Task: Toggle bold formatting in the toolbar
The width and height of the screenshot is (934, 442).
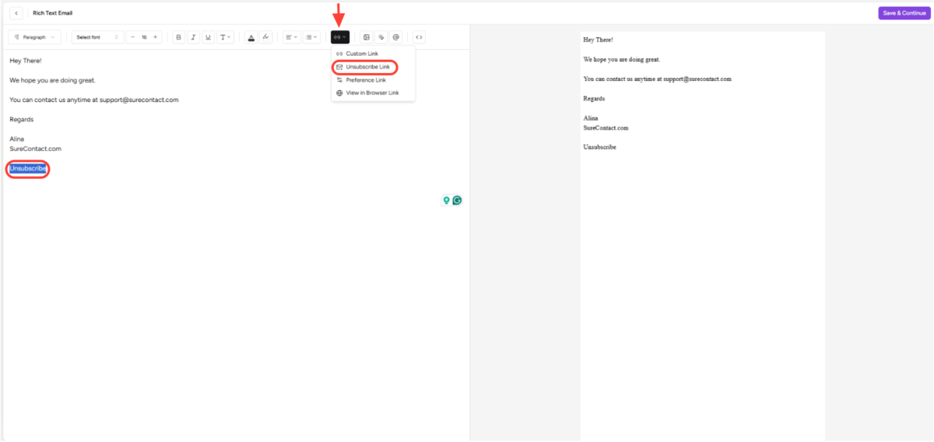Action: pos(178,37)
